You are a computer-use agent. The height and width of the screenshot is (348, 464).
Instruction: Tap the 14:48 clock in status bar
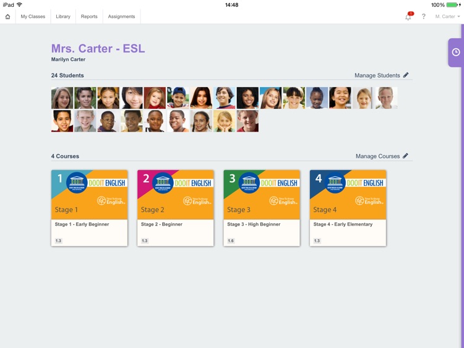232,5
